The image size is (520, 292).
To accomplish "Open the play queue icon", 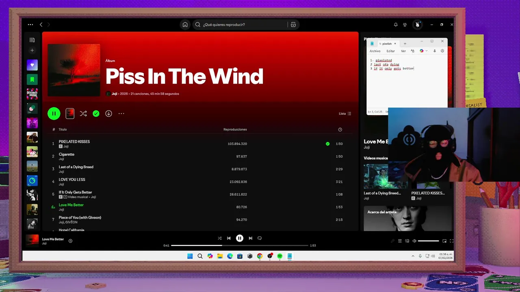I will point(400,241).
